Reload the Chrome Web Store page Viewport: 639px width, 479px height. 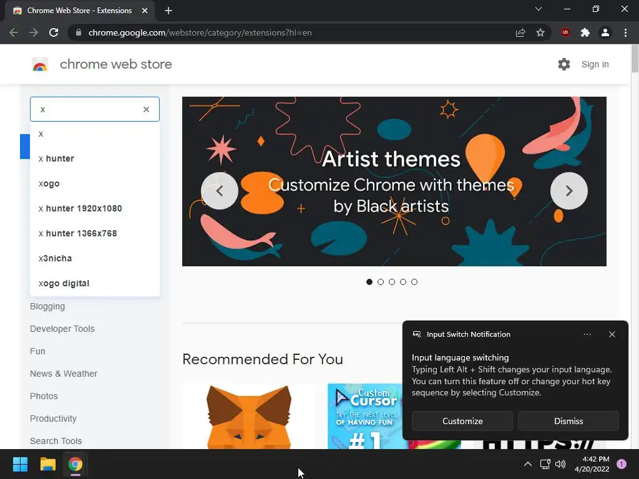(54, 32)
